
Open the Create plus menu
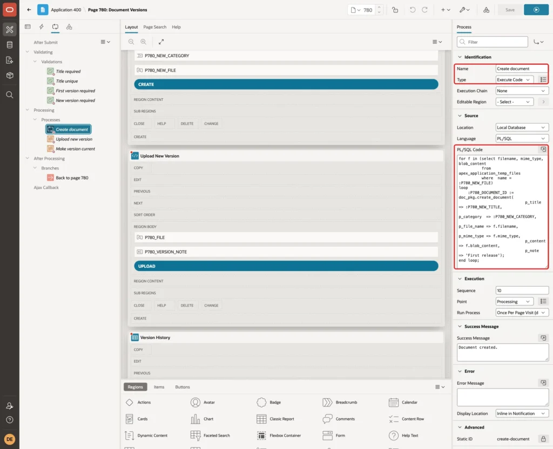click(x=446, y=10)
